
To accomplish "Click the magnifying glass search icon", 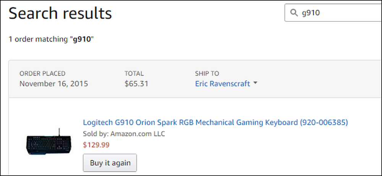I will pyautogui.click(x=294, y=13).
